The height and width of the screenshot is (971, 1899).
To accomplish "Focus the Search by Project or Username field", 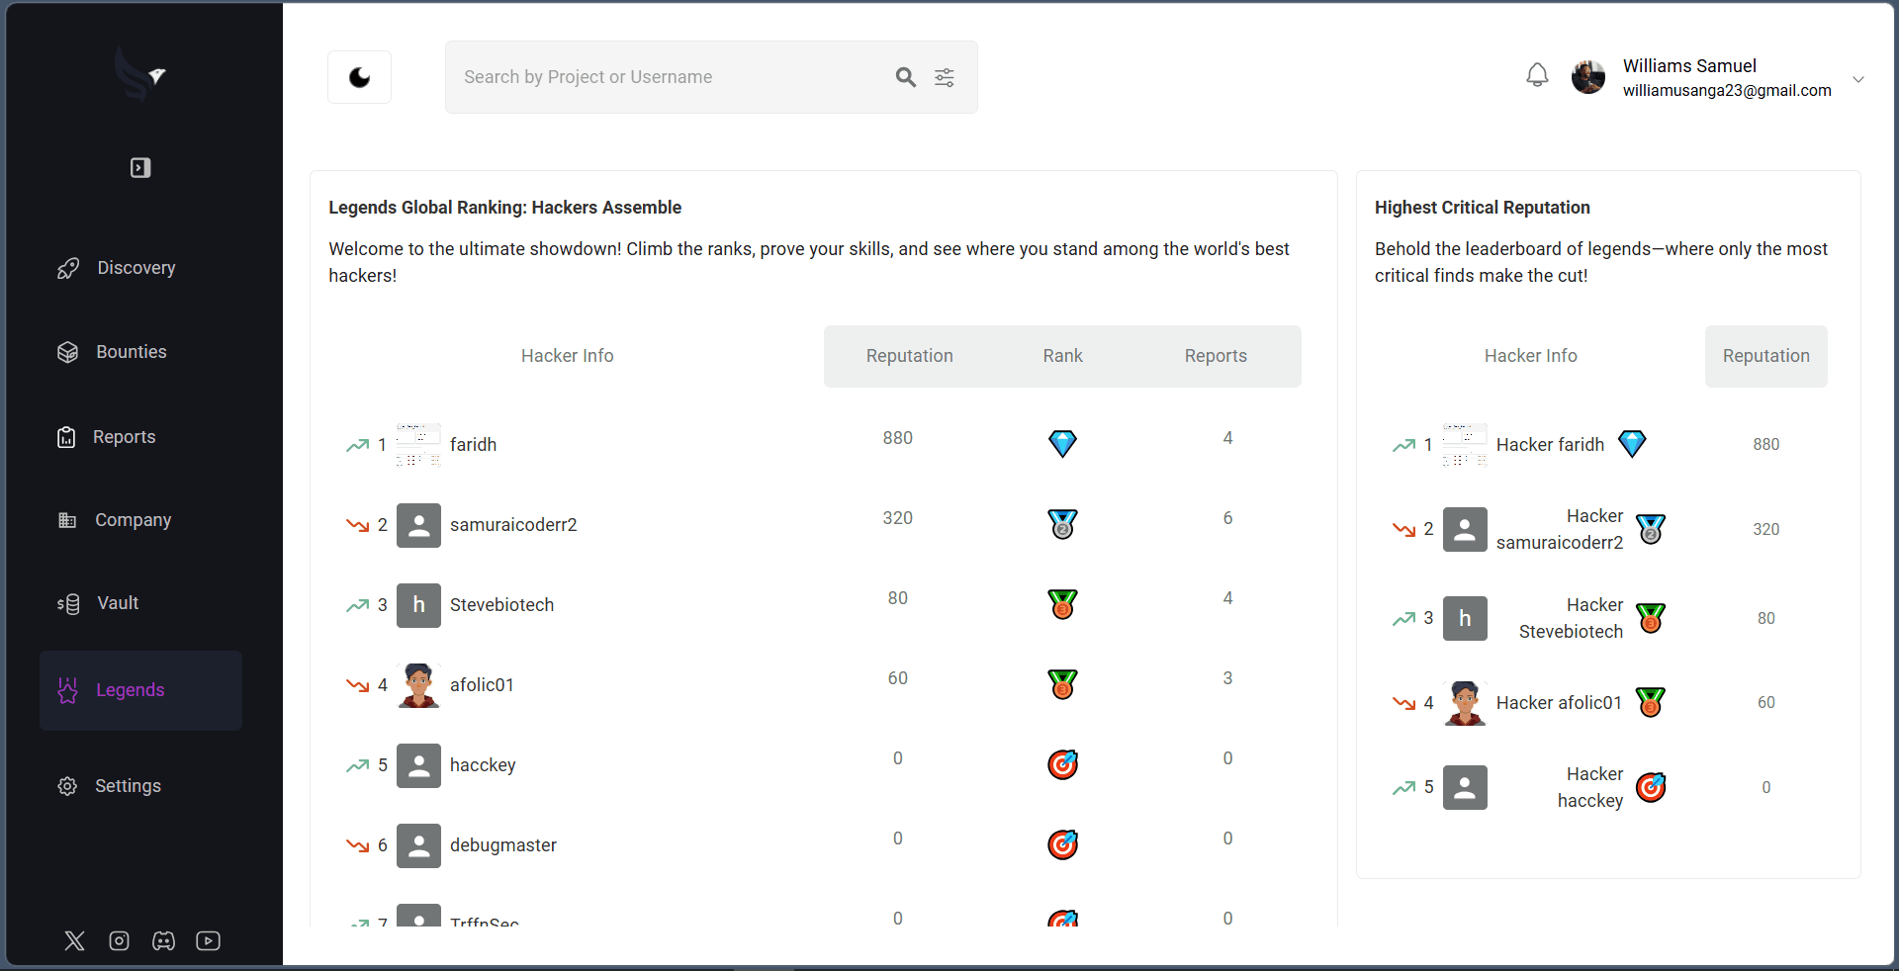I will (x=711, y=77).
